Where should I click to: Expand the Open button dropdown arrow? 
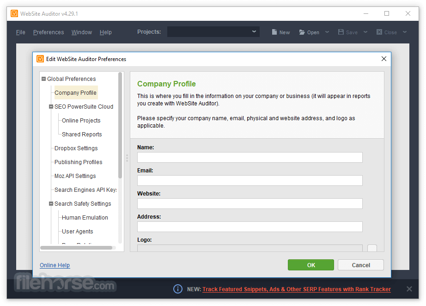tap(327, 32)
